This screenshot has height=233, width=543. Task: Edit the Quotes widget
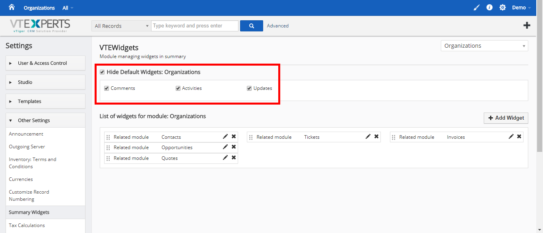(x=225, y=157)
